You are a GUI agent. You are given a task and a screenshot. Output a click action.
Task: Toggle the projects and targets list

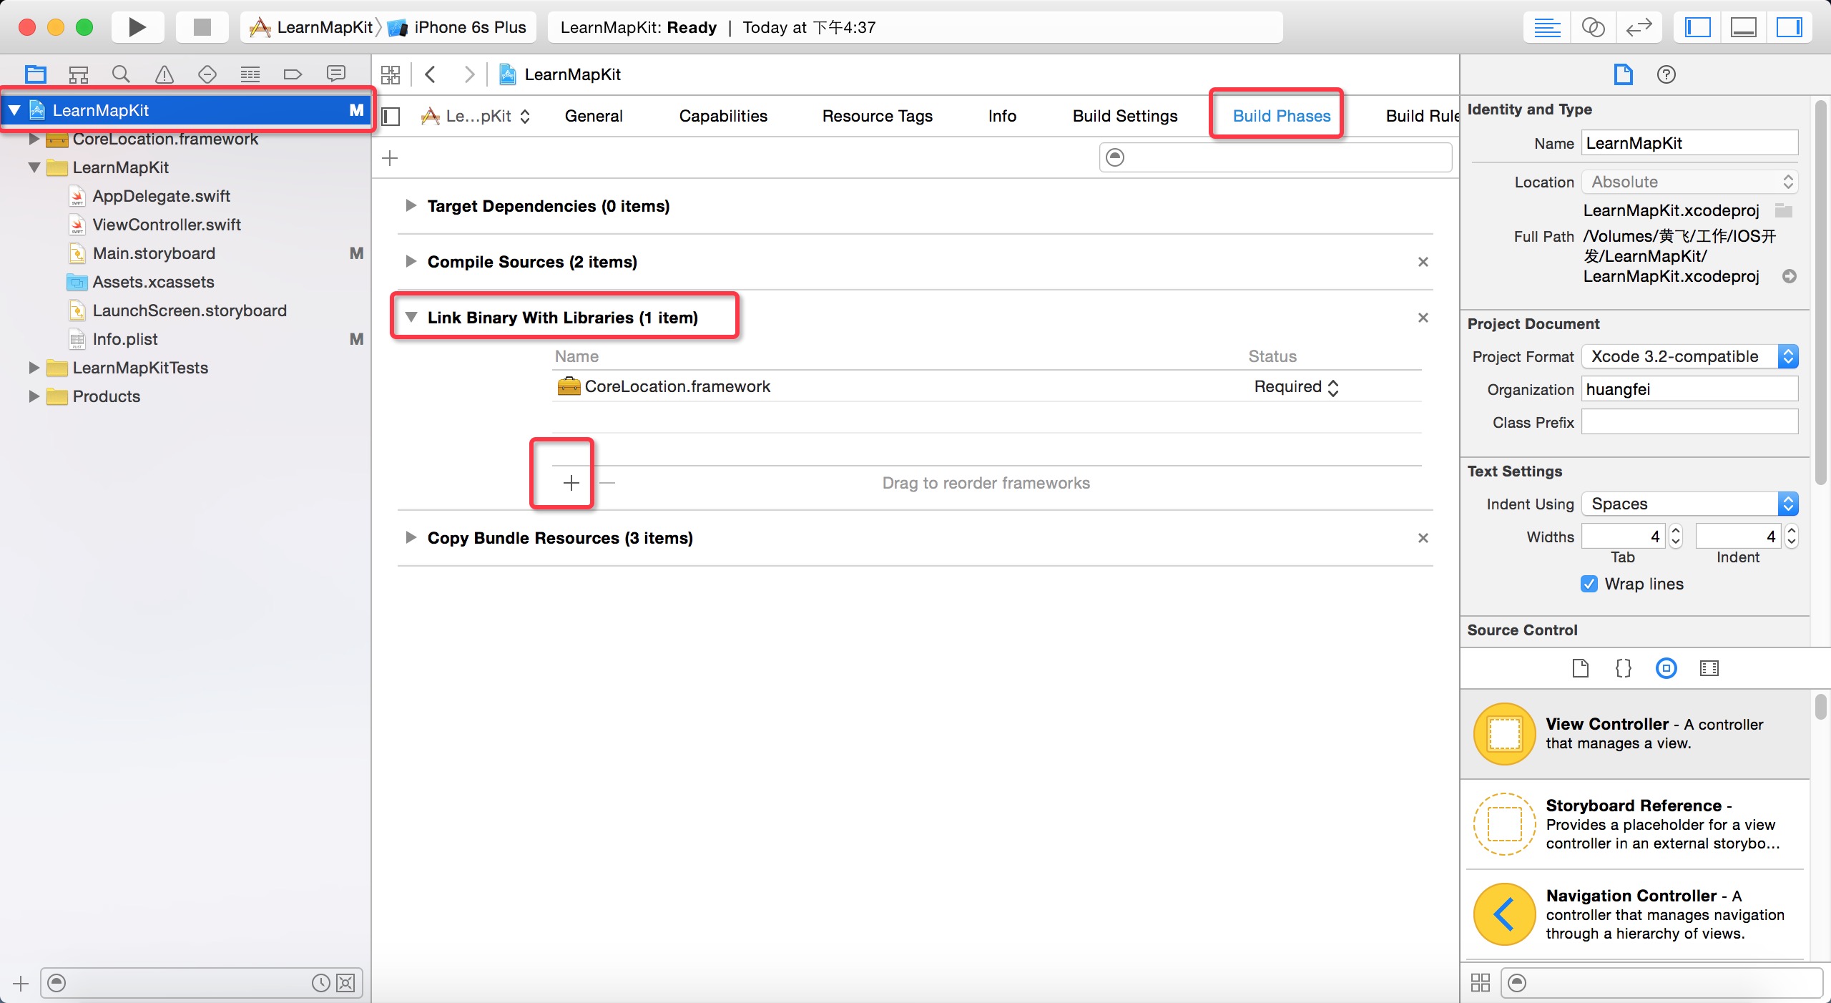click(391, 116)
